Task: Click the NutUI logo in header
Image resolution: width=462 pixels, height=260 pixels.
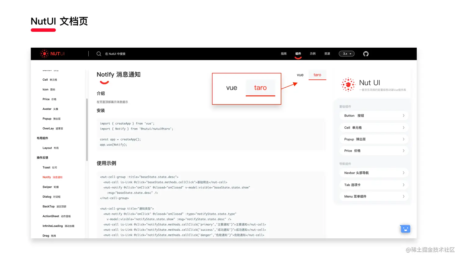Action: pyautogui.click(x=52, y=54)
